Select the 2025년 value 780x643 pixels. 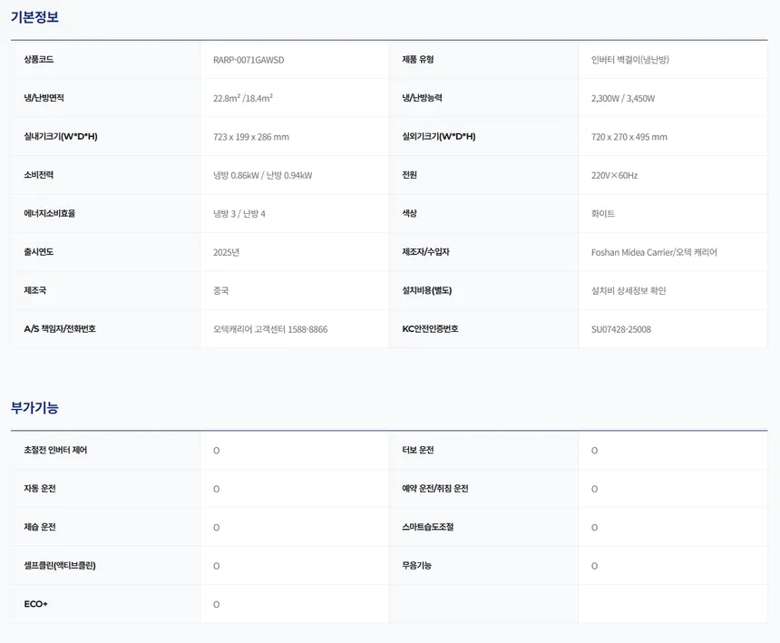click(x=227, y=252)
